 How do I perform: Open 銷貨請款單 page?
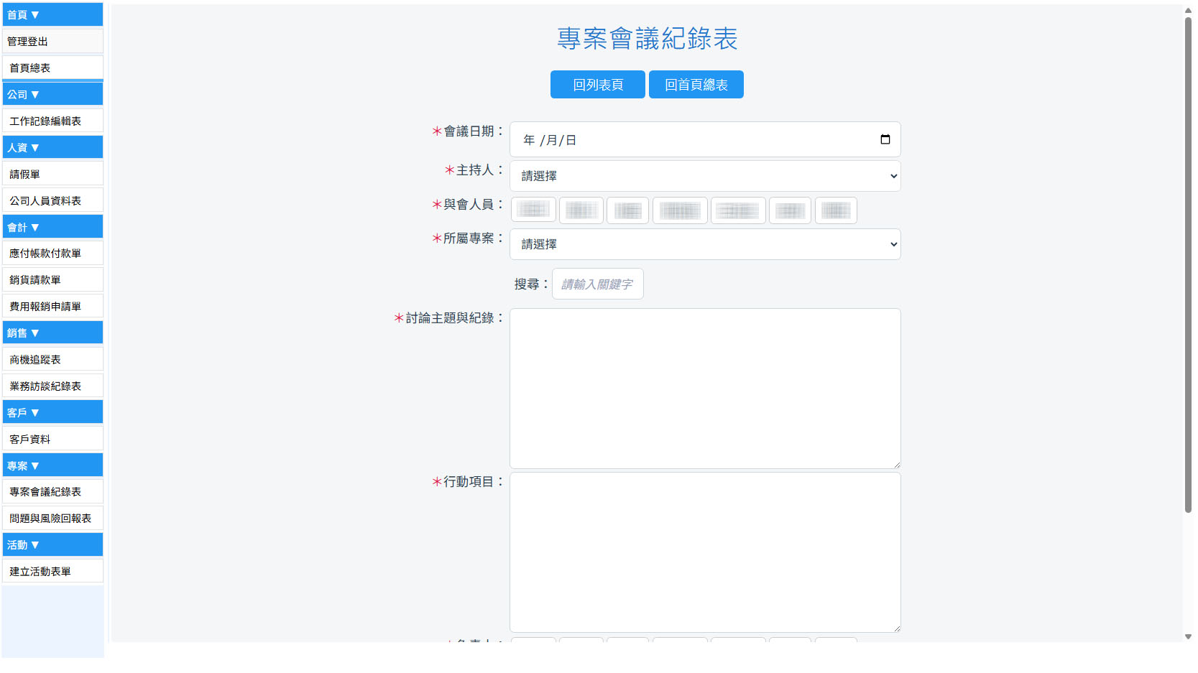[x=52, y=279]
